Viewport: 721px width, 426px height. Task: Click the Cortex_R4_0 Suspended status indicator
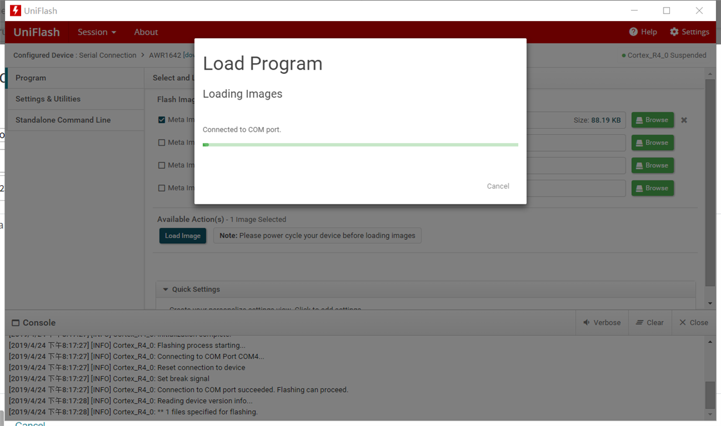pos(664,55)
